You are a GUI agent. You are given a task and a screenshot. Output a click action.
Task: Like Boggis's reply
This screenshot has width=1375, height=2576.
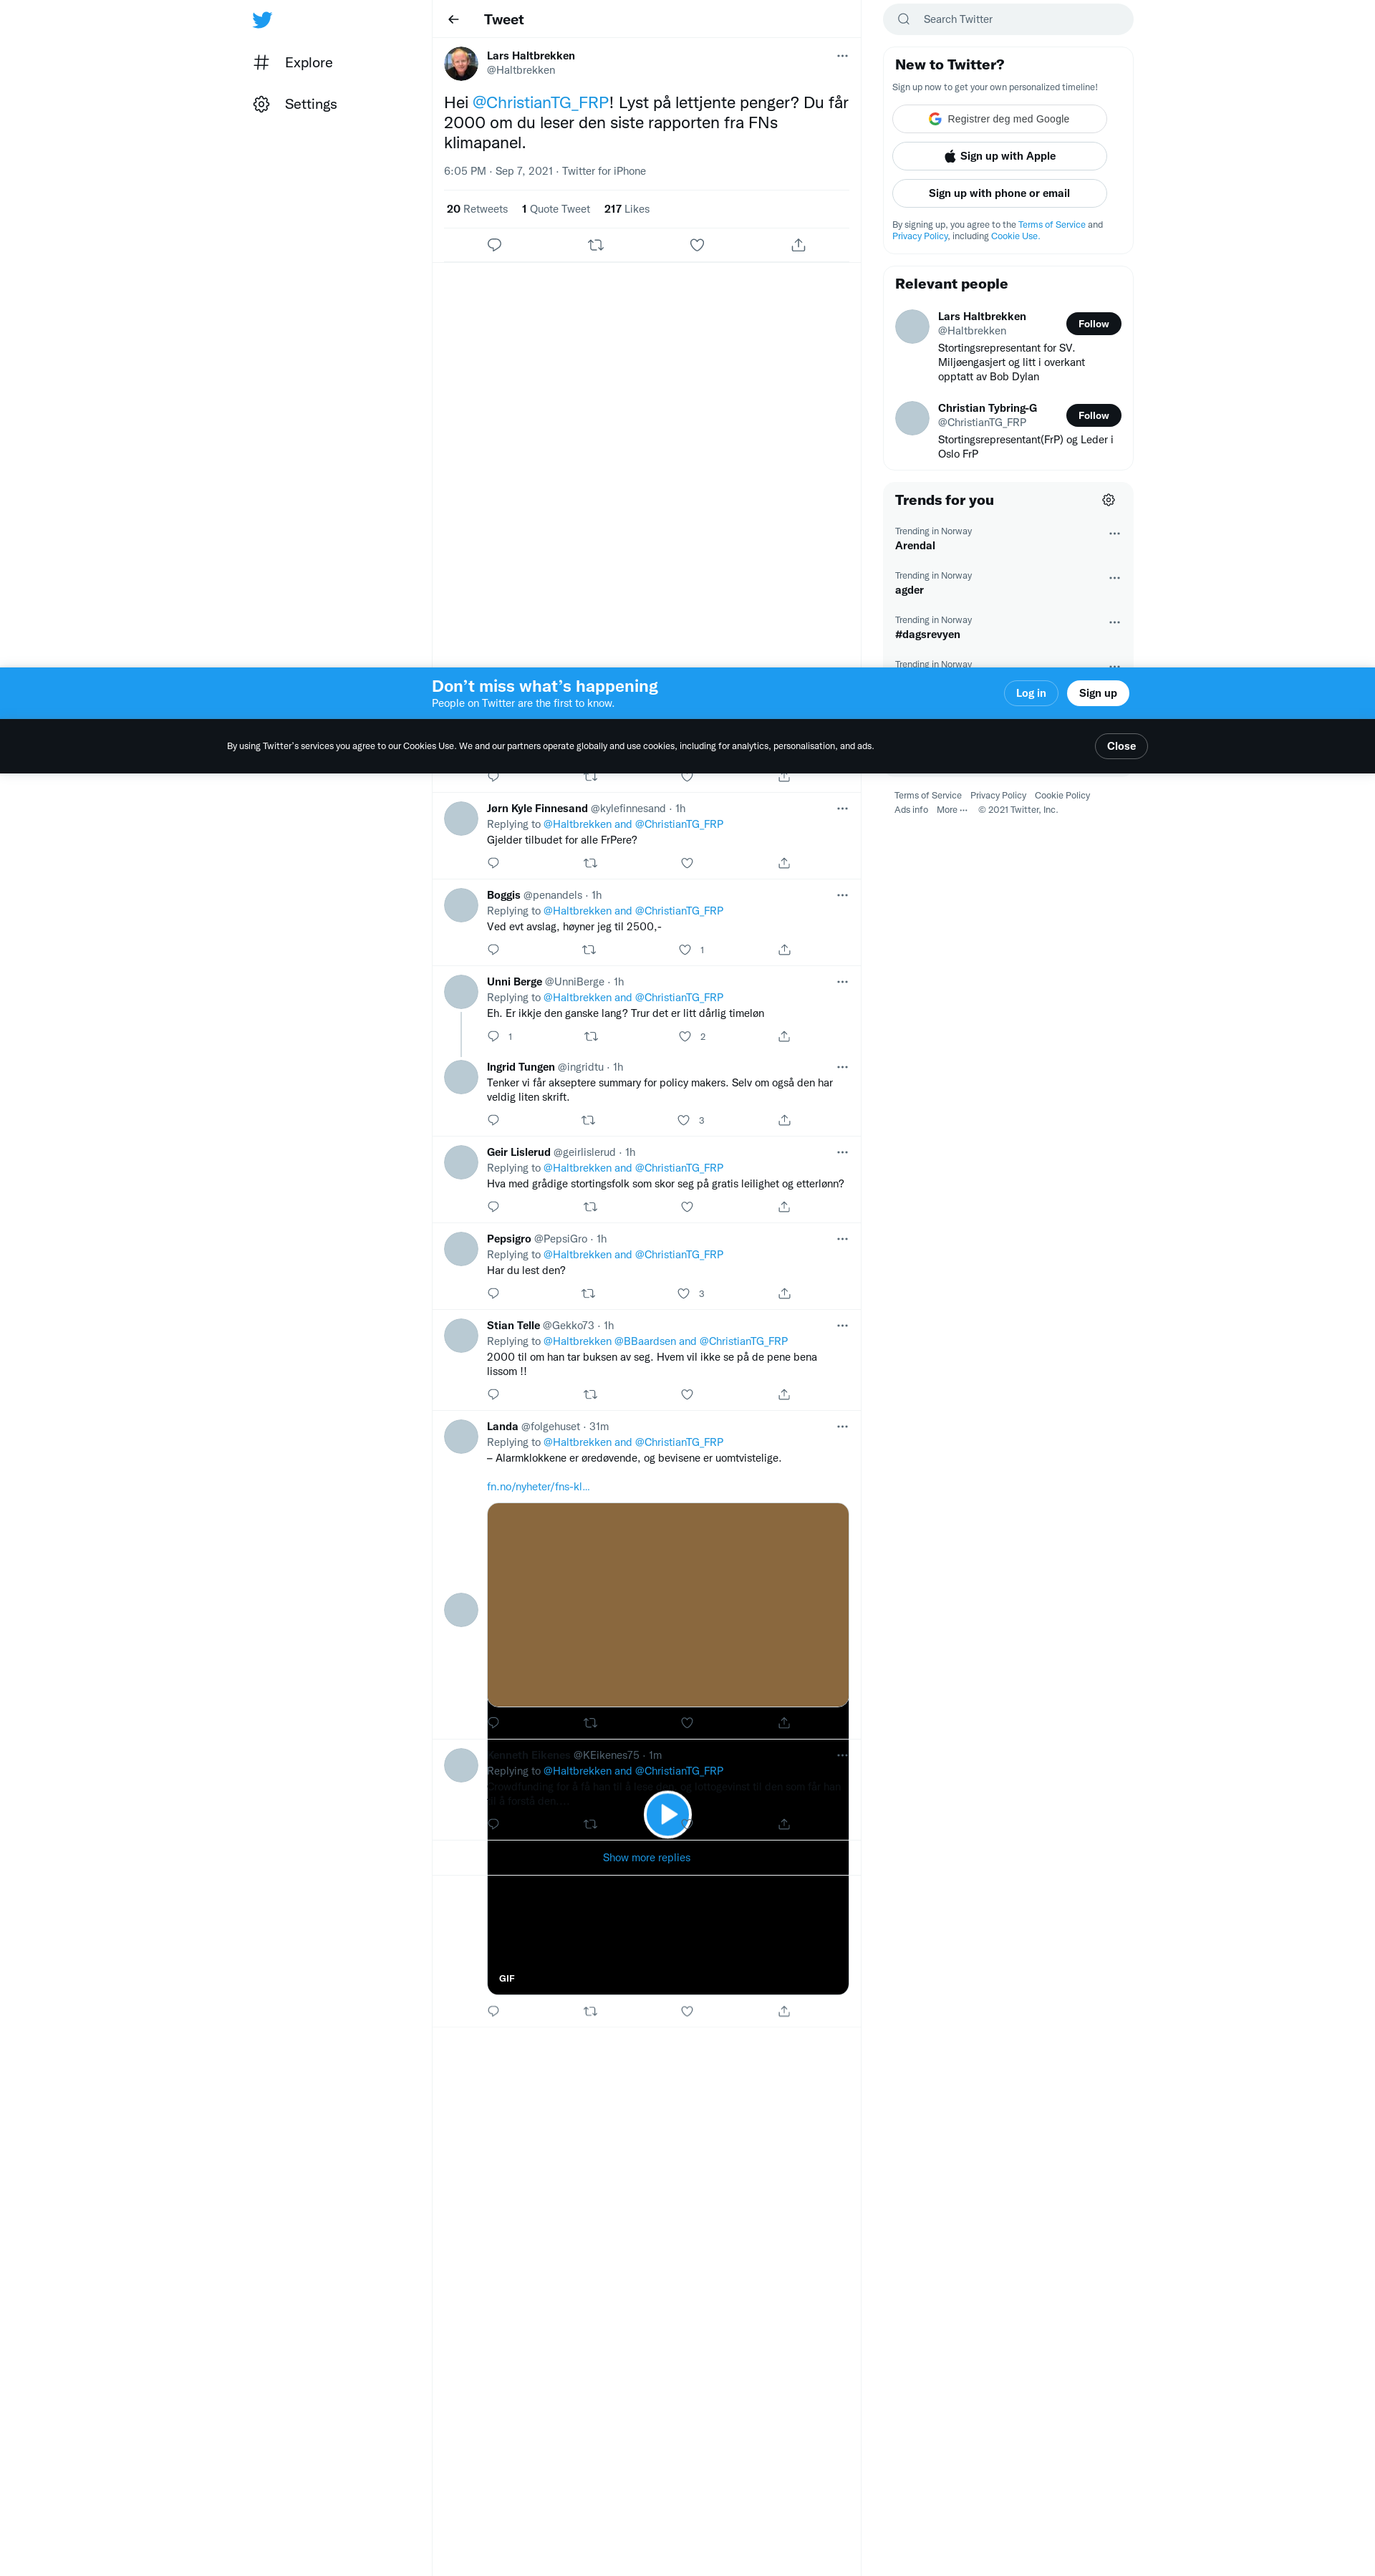pyautogui.click(x=685, y=950)
